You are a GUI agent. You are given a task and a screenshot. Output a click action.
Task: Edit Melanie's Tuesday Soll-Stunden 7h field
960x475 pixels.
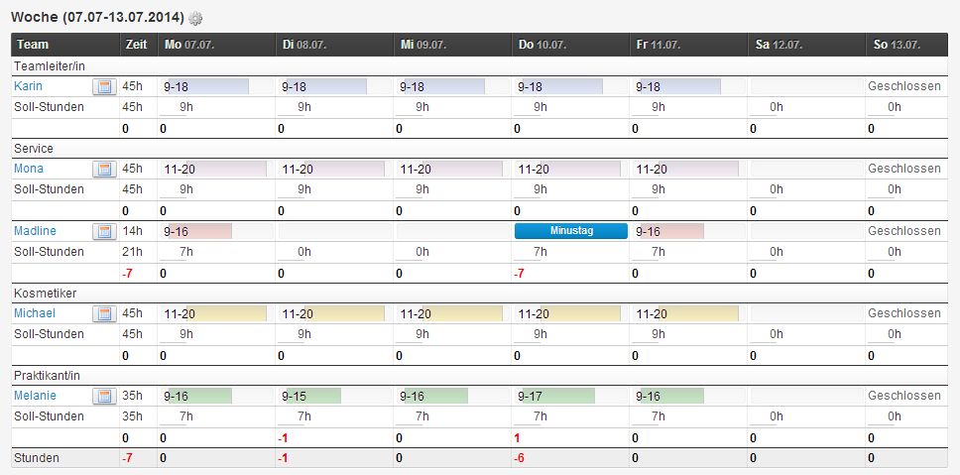coord(295,416)
